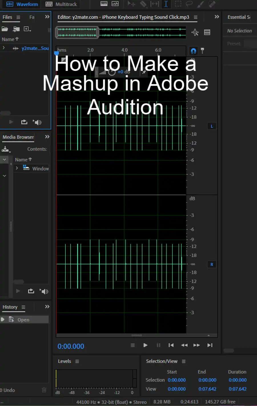
Task: Open the Media Browser shortcuts download dropdown
Action: (6, 149)
